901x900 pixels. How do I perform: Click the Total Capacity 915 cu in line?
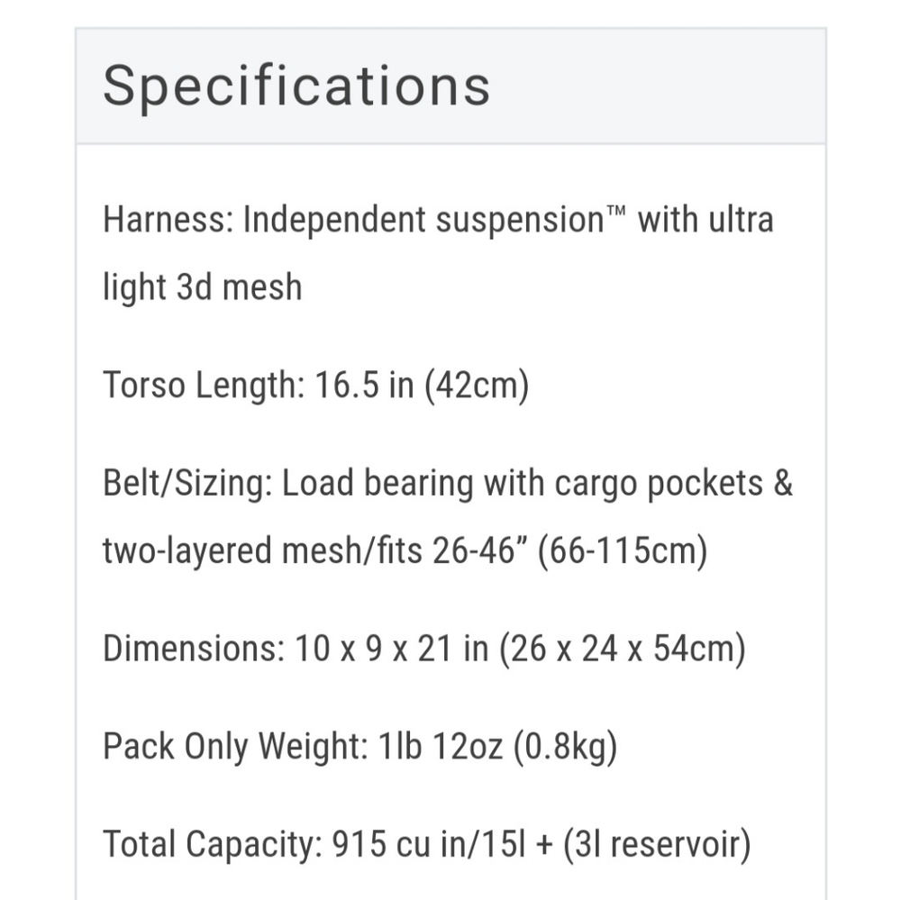(426, 844)
